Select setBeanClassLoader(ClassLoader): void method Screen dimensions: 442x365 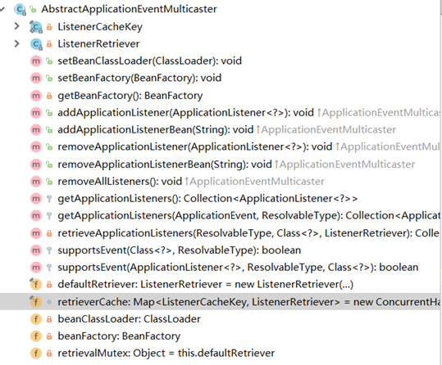tap(150, 61)
